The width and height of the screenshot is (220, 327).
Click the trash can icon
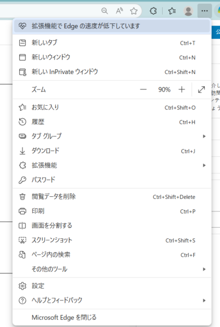[22, 197]
